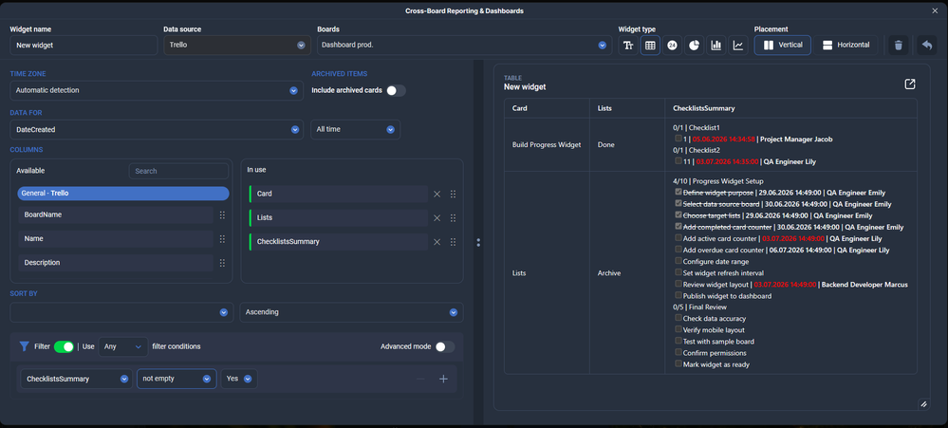Open the Ascending sort order dropdown

(x=351, y=312)
